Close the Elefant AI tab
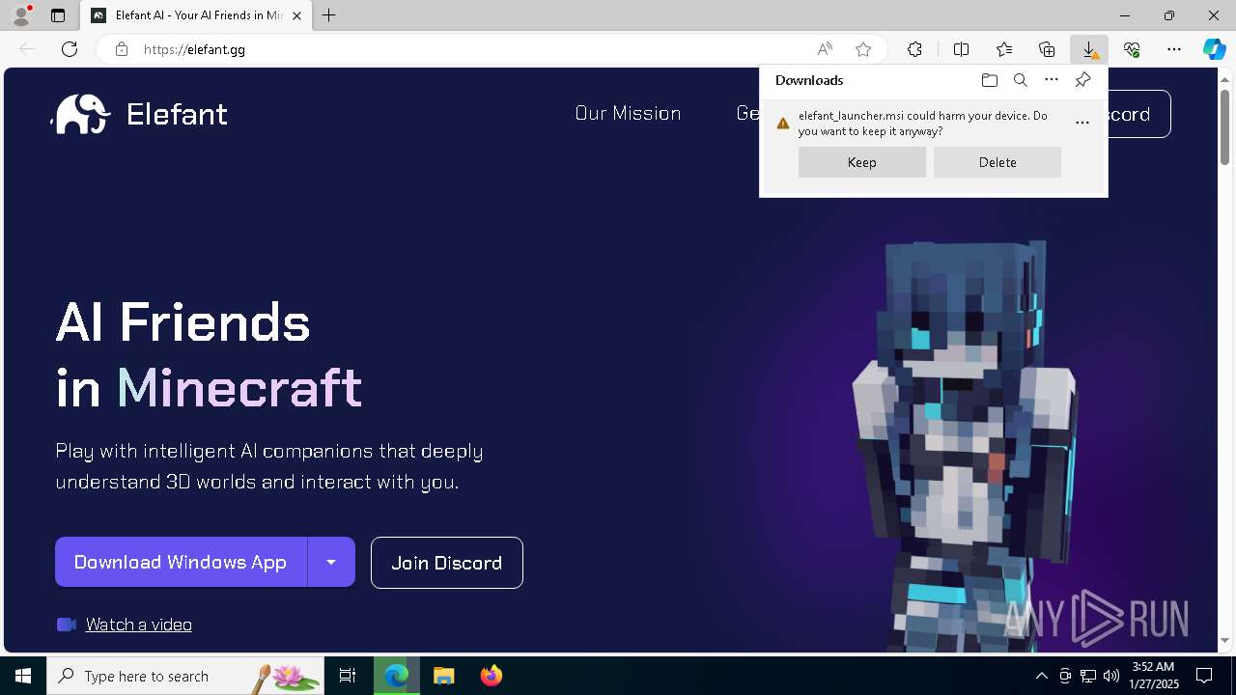The image size is (1236, 695). click(296, 15)
